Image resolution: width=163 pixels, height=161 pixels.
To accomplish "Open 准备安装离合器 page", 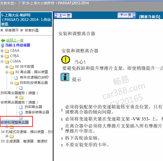I will point(37,112).
